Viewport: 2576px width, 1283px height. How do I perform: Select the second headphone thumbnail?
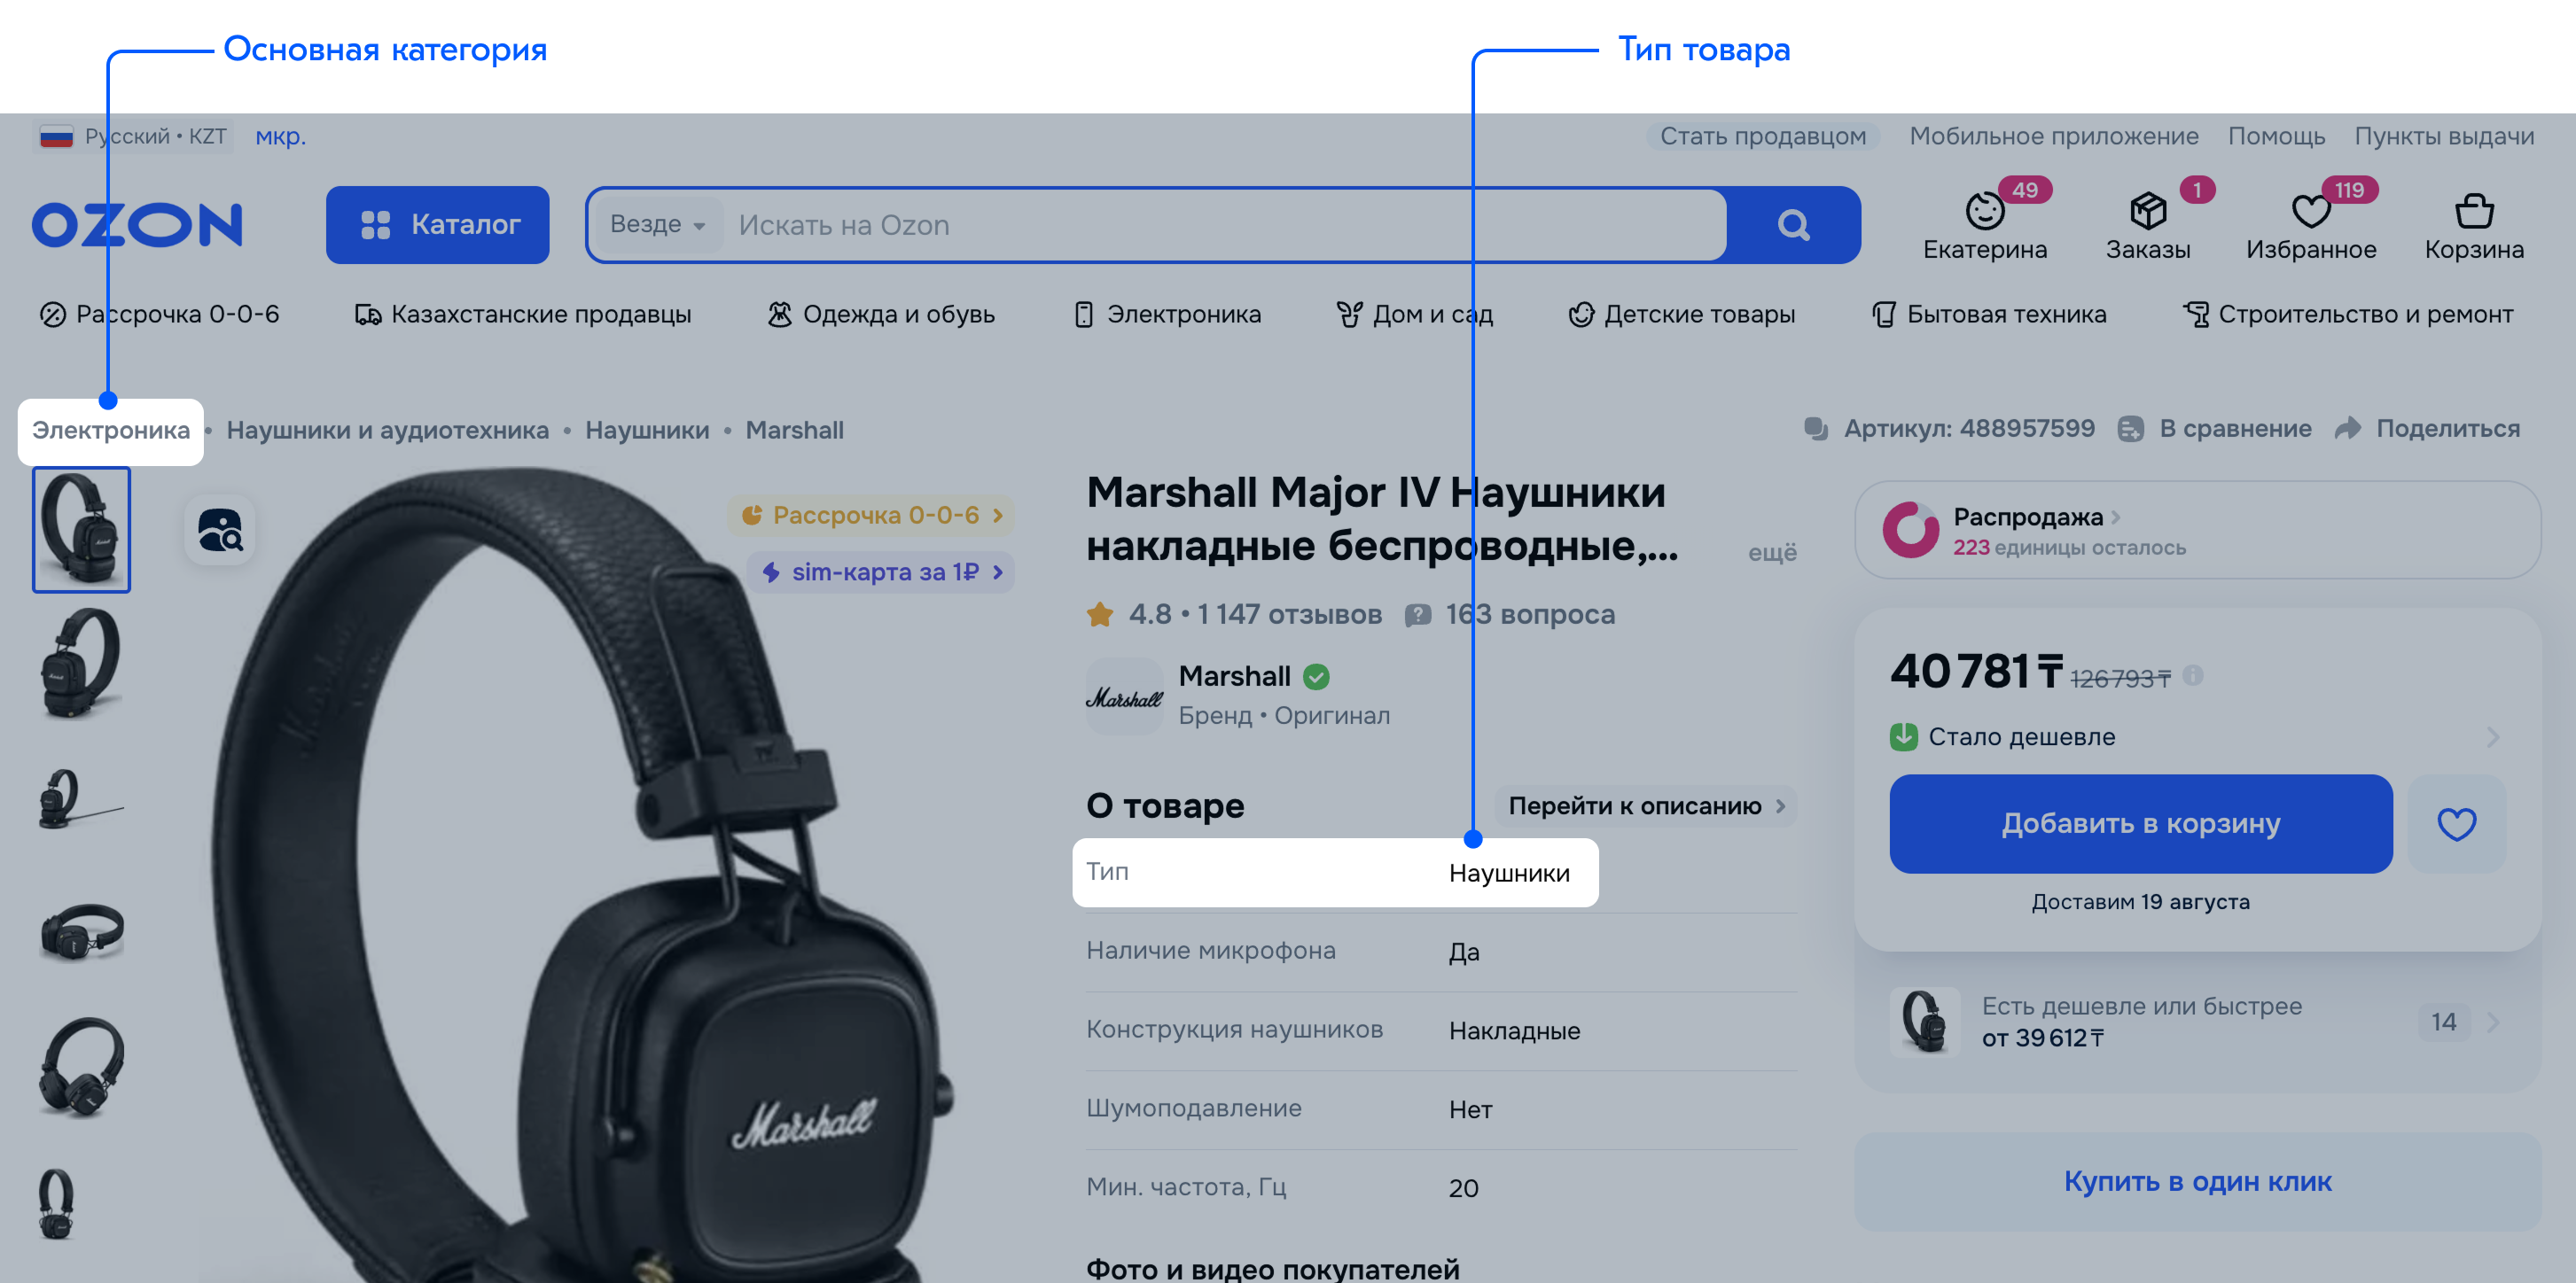[81, 664]
